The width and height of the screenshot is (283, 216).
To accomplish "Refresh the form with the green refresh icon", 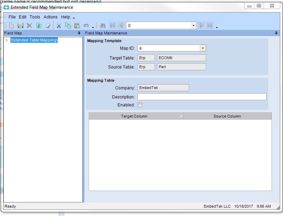I will pyautogui.click(x=39, y=25).
